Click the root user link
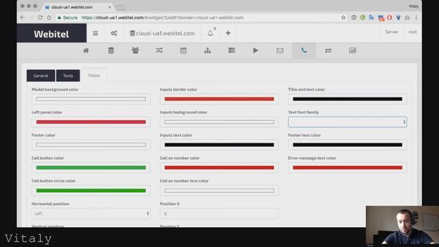 (412, 32)
